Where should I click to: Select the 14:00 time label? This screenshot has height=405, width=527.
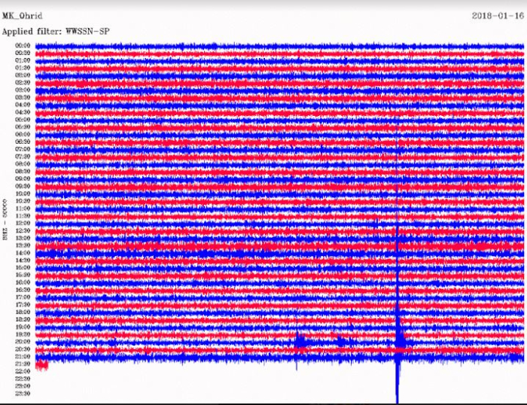tap(23, 253)
